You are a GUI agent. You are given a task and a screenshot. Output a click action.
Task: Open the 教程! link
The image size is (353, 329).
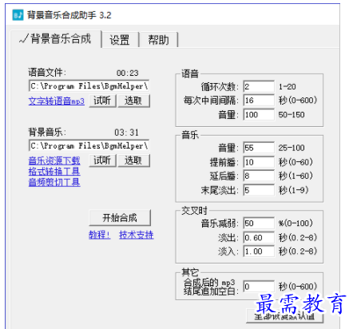[x=99, y=235]
